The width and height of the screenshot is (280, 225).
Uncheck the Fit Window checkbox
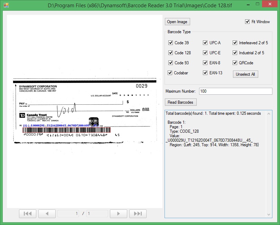click(247, 22)
